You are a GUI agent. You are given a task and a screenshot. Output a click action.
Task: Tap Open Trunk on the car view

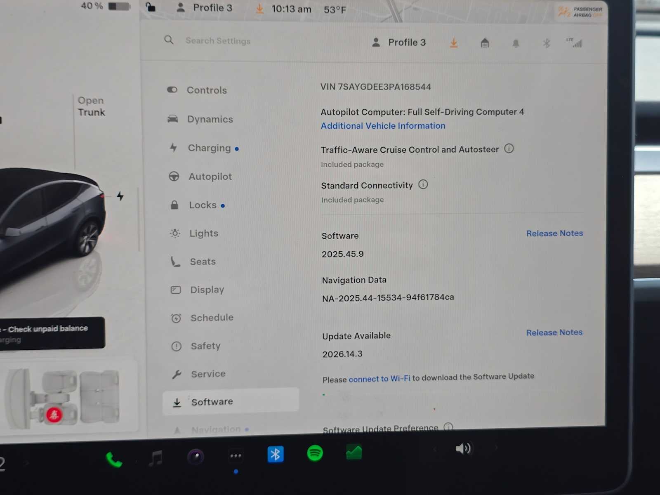(x=91, y=106)
